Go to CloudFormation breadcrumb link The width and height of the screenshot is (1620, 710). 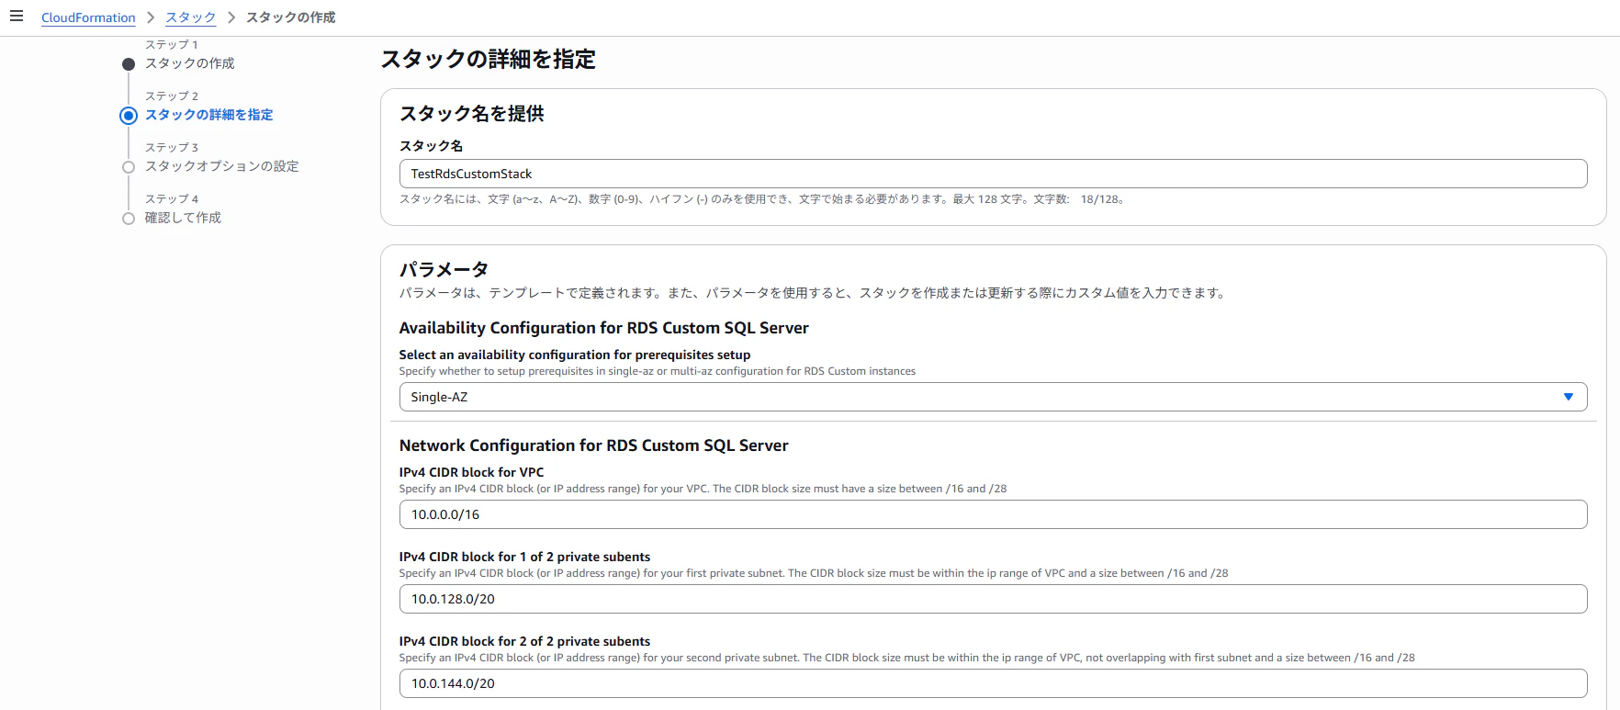(88, 17)
